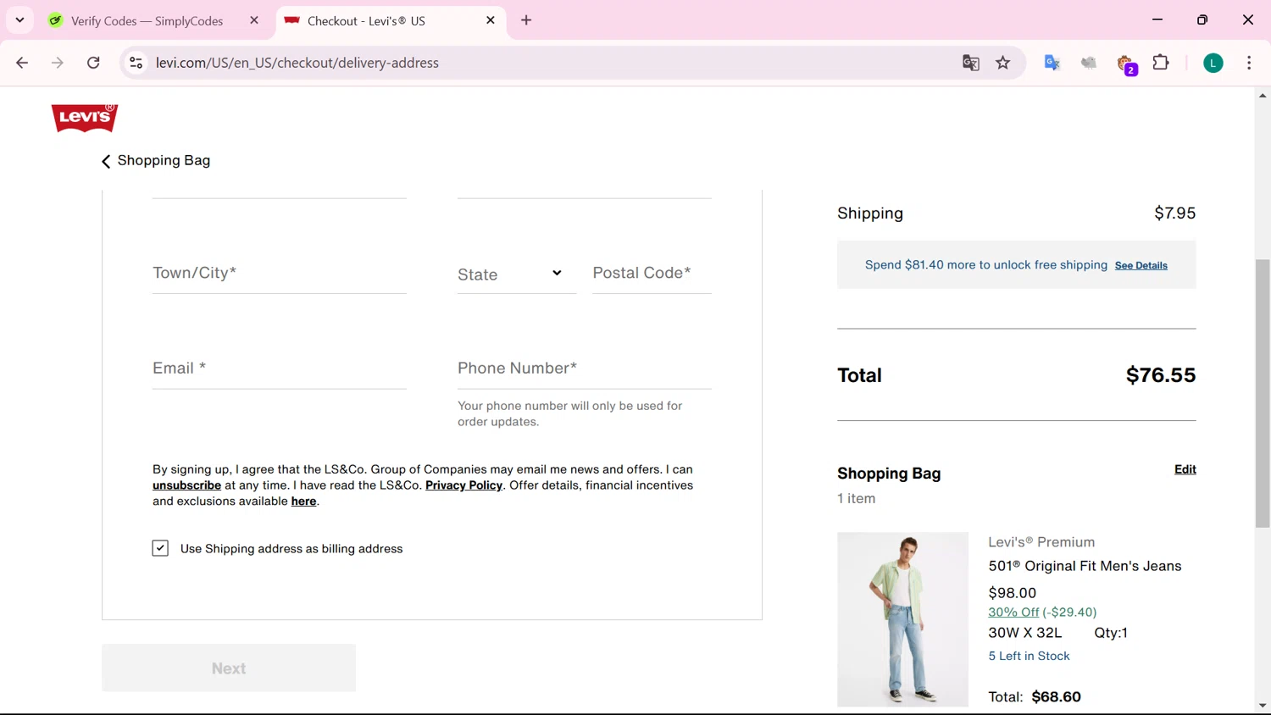
Task: Toggle Use Shipping address as billing
Action: click(160, 548)
